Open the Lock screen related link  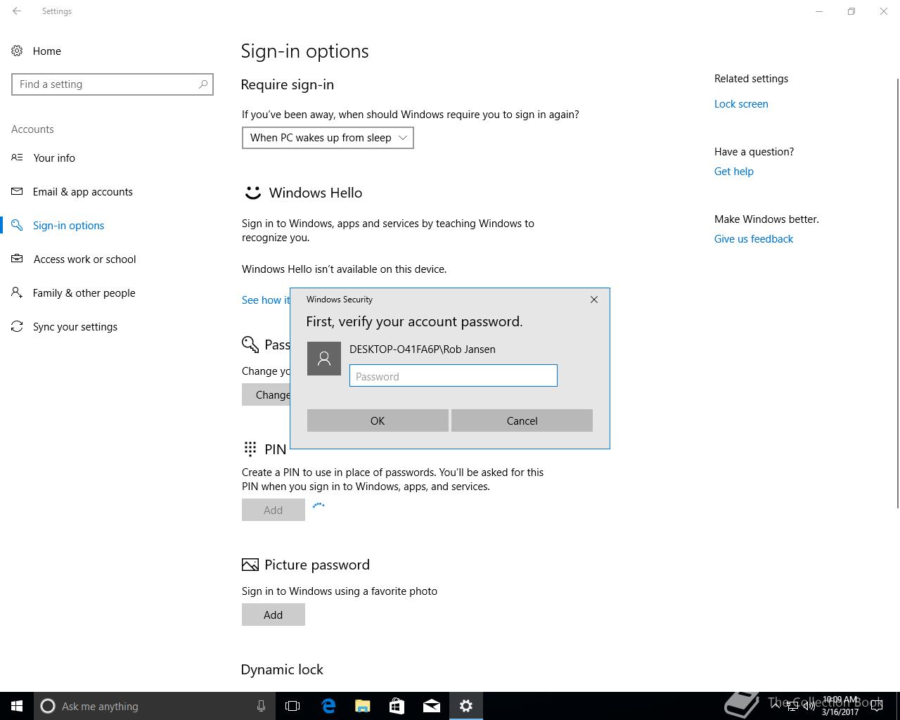[741, 103]
